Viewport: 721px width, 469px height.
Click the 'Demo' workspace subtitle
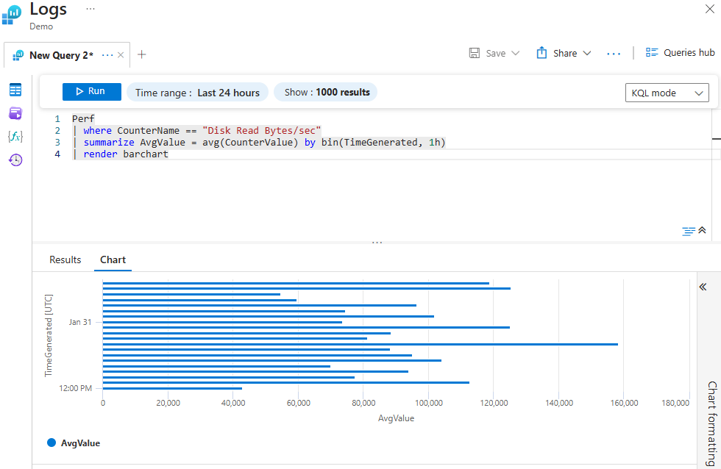click(x=41, y=26)
